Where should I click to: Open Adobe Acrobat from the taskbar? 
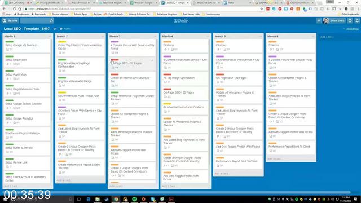pos(171,199)
